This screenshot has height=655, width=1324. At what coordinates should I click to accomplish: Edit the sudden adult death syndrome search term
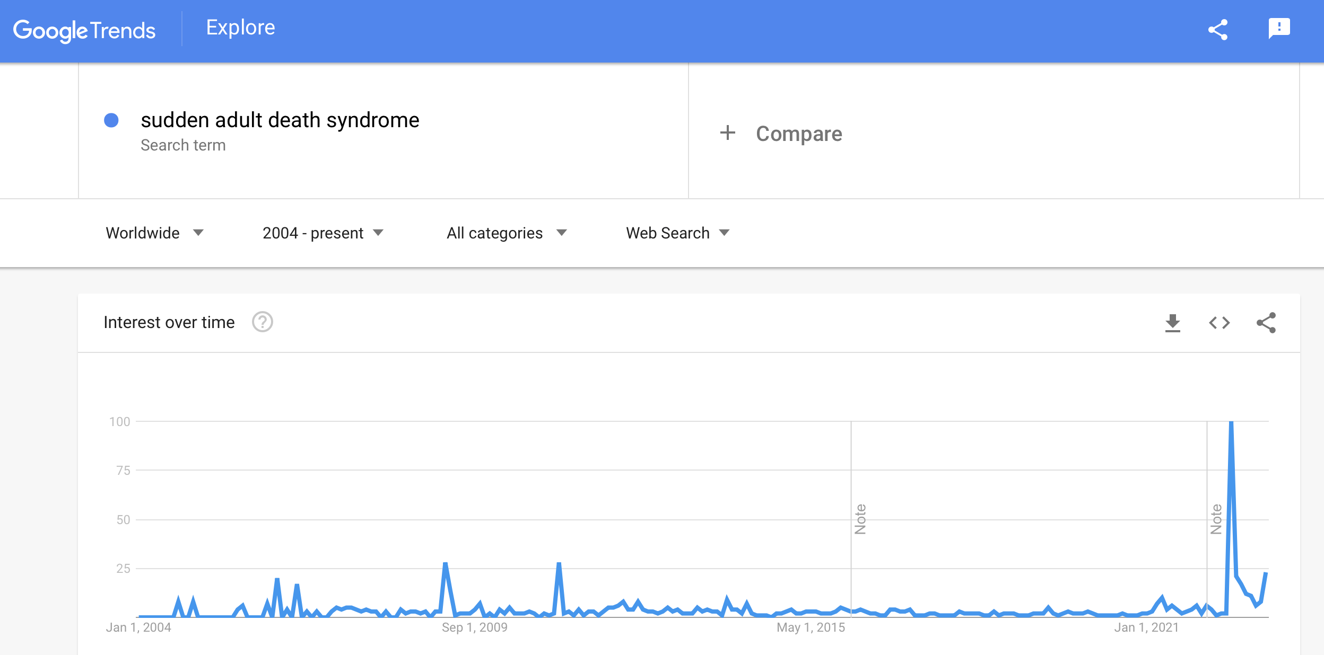click(x=280, y=120)
